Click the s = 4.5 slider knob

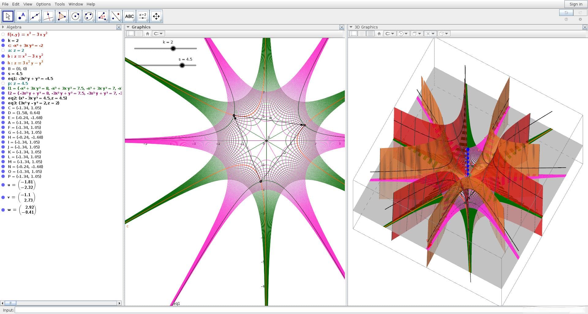(182, 65)
